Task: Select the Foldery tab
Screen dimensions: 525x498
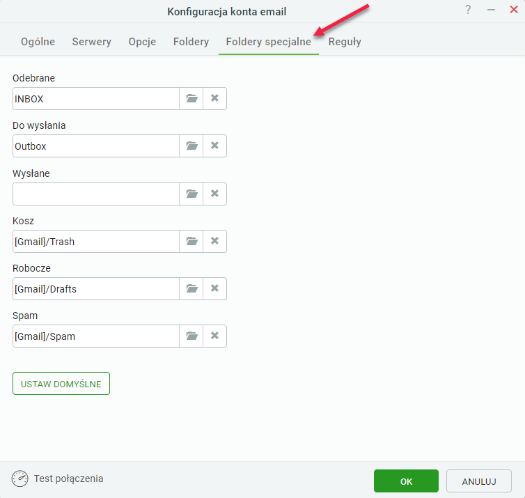Action: [x=191, y=42]
